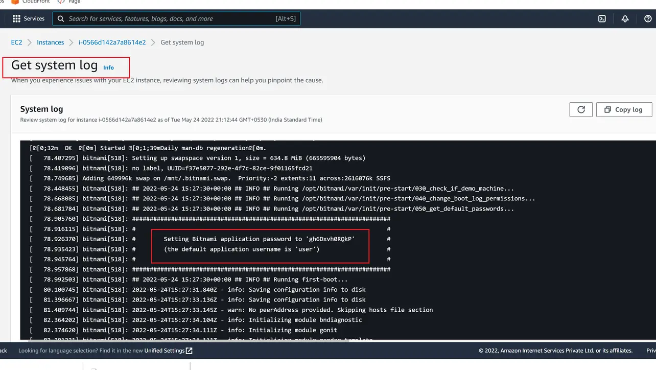Click the 'Review system log for instance' subtitle
656x370 pixels.
[171, 120]
